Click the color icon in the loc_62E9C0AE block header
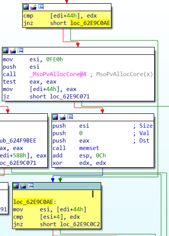The width and height of the screenshot is (169, 236). [x=16, y=186]
